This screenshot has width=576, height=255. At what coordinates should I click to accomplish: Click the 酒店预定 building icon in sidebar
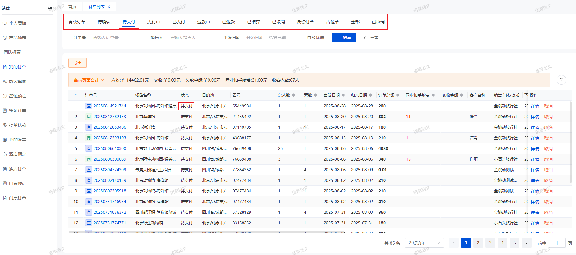[5, 154]
